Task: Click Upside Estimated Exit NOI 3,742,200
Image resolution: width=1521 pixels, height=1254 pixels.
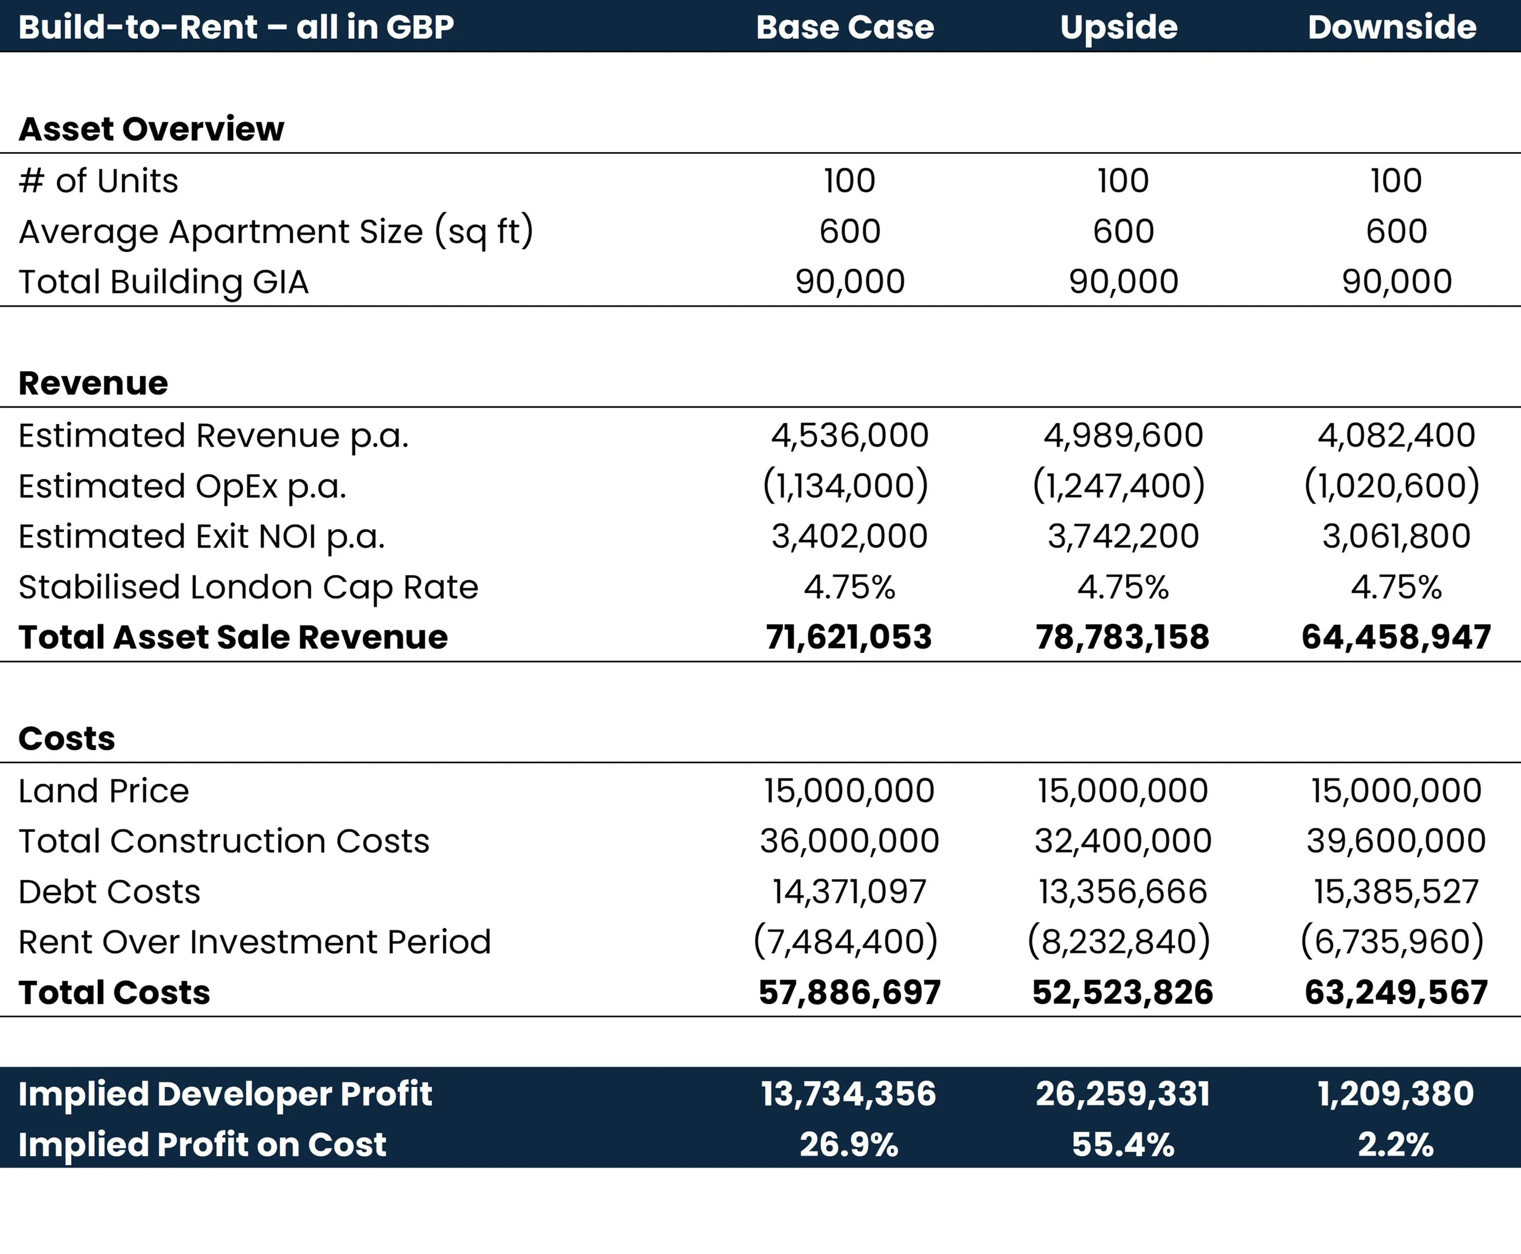Action: (x=1122, y=536)
